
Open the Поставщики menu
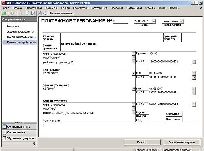[x=100, y=8]
